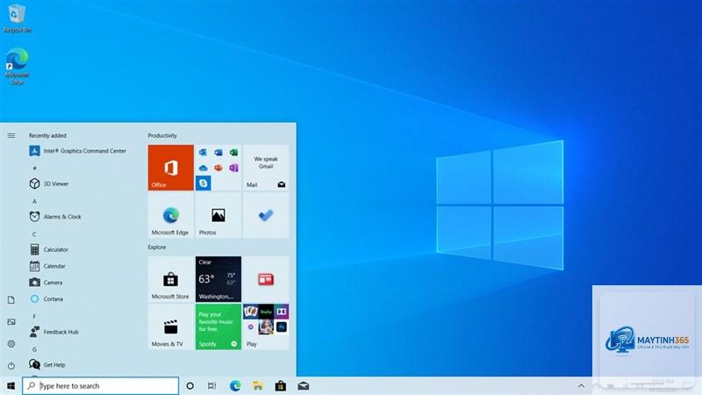Launch Calculator from the app list
This screenshot has width=702, height=395.
[49, 249]
